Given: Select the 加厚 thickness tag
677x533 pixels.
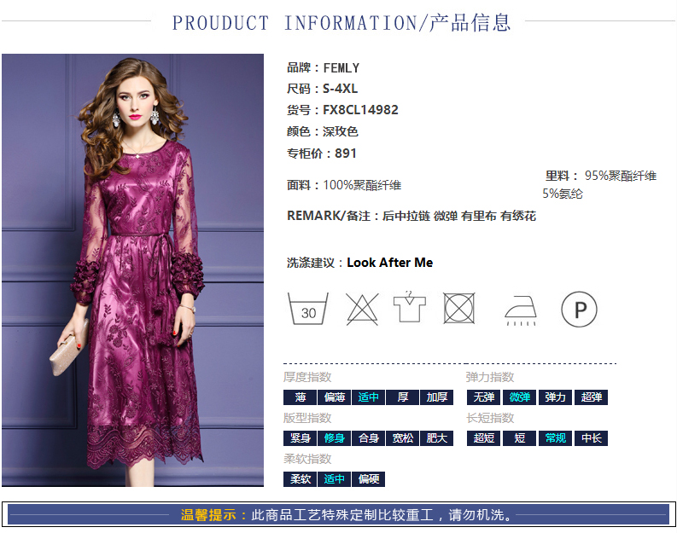Looking at the screenshot, I should [436, 397].
